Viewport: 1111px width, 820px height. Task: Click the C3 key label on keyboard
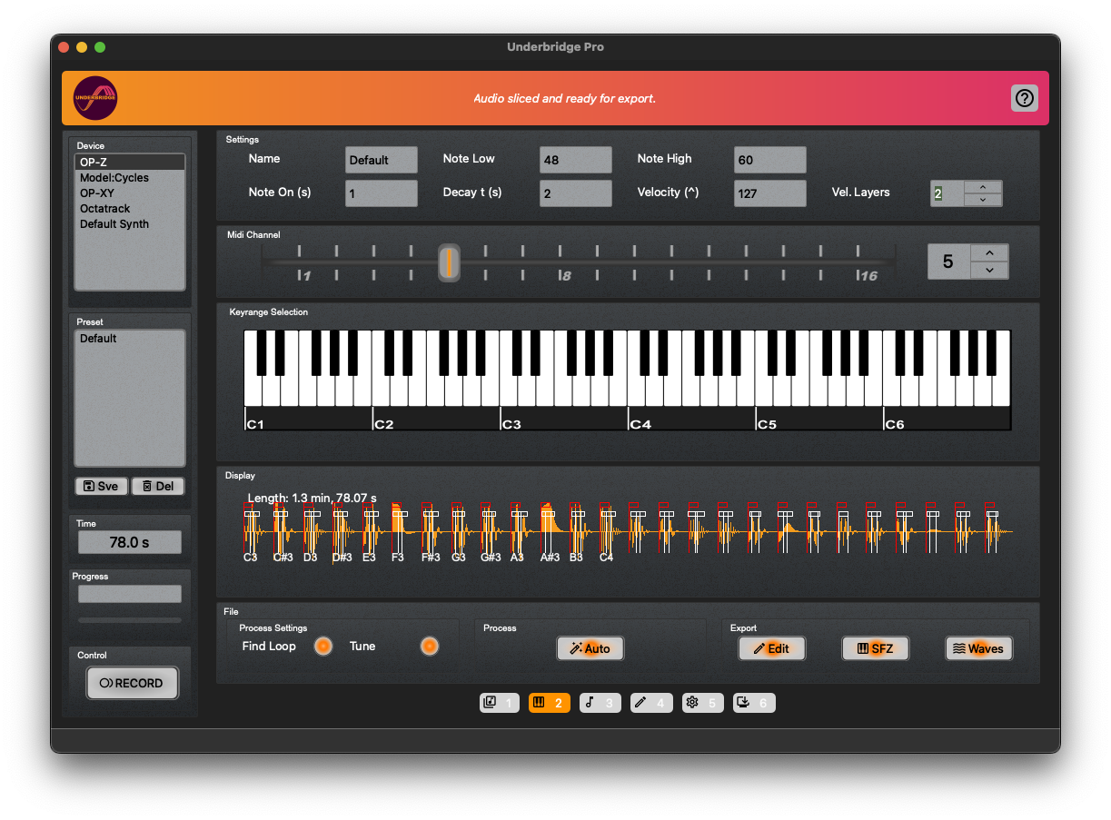click(512, 424)
